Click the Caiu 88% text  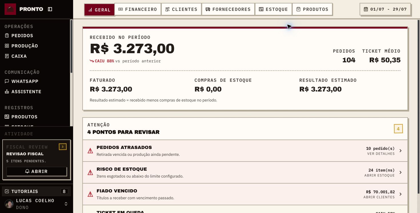(x=104, y=61)
